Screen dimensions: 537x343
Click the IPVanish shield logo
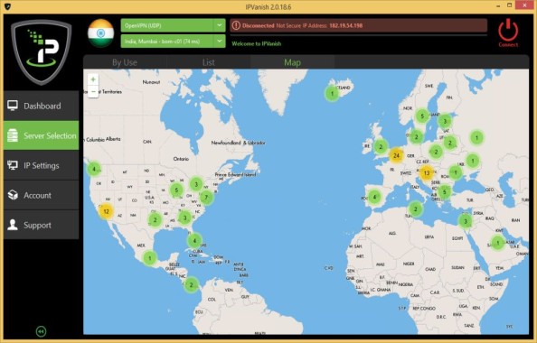[x=42, y=52]
